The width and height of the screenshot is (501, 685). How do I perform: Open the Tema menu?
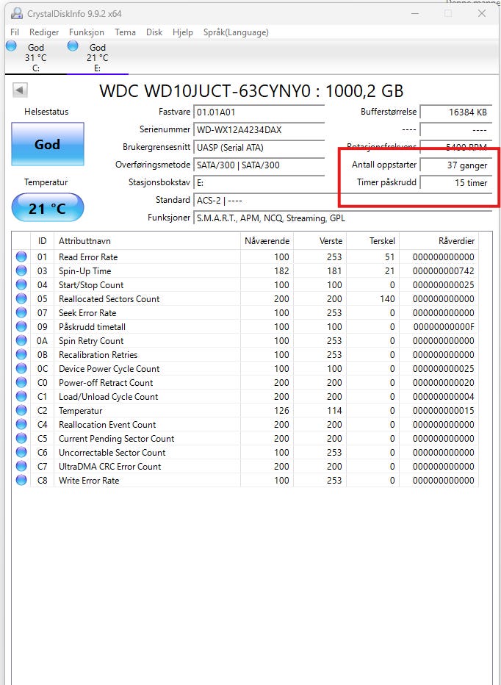pyautogui.click(x=126, y=32)
